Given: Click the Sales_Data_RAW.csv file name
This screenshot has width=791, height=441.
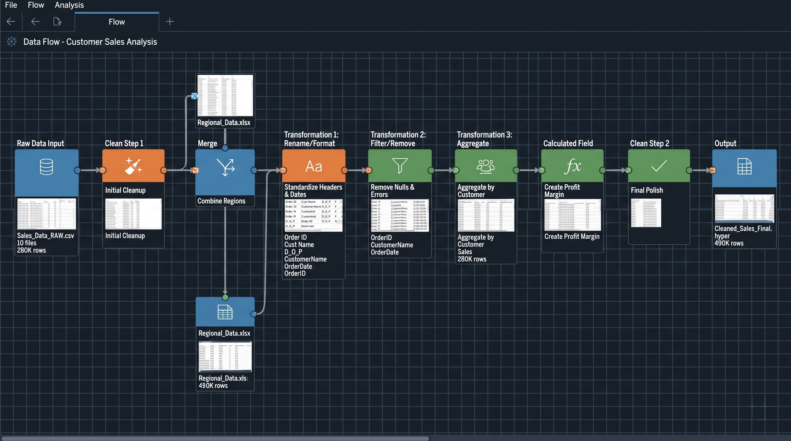Looking at the screenshot, I should coord(45,235).
